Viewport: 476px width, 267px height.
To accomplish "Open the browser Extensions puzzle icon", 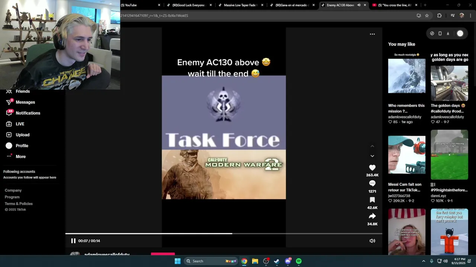I will pyautogui.click(x=440, y=16).
